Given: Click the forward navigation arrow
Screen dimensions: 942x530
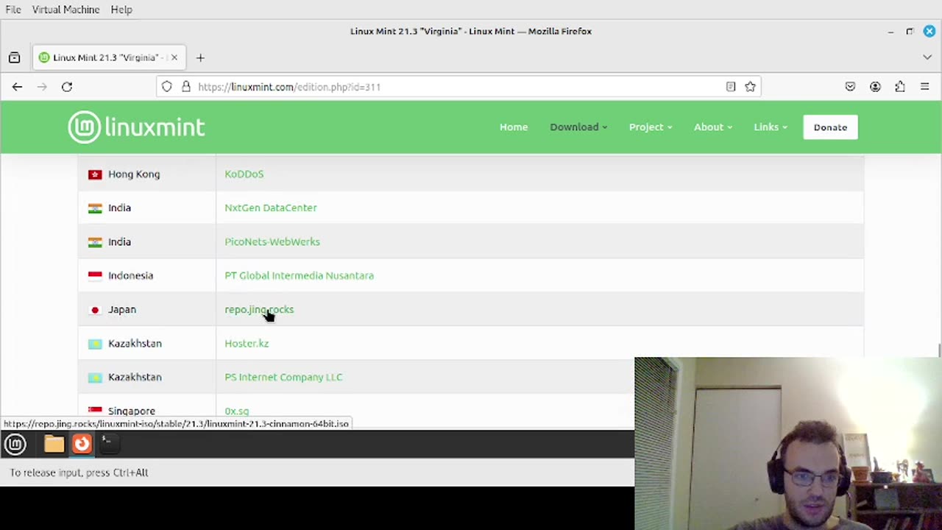Looking at the screenshot, I should [x=42, y=87].
